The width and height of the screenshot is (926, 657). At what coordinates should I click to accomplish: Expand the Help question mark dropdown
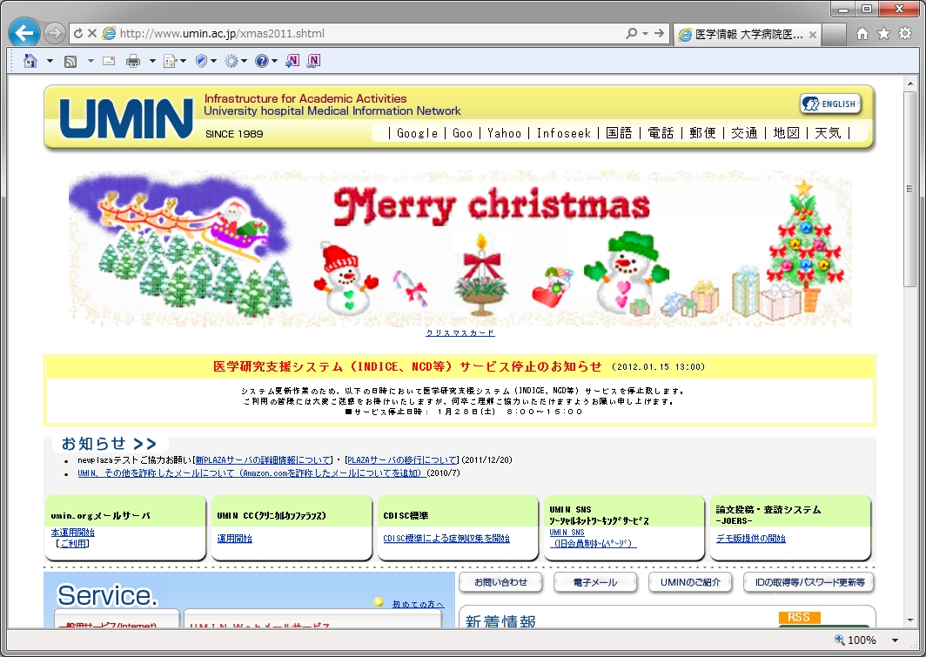coord(274,61)
